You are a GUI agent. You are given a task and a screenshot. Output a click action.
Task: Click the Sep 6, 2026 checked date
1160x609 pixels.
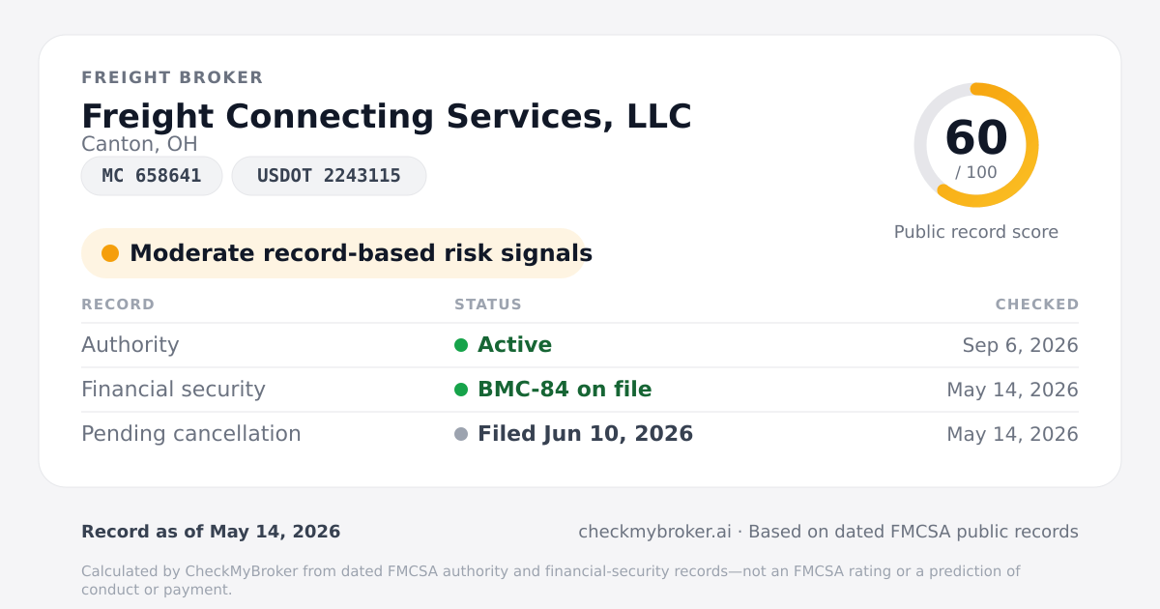(x=1021, y=345)
